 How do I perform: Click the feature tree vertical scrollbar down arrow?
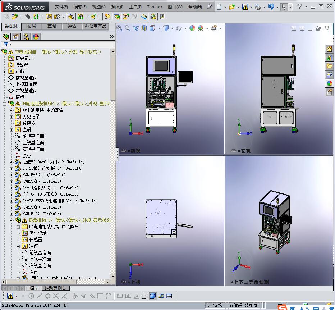click(113, 277)
